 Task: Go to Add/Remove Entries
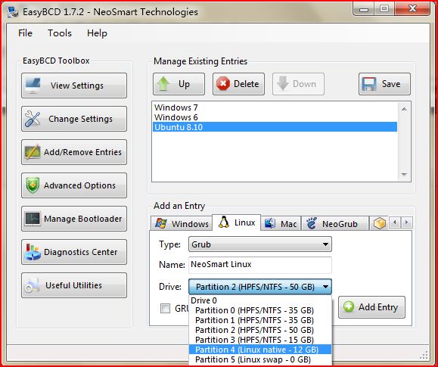pyautogui.click(x=74, y=152)
